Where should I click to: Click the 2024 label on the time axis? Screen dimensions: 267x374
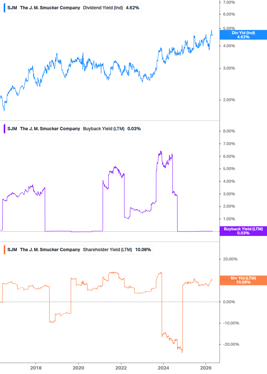click(x=163, y=368)
